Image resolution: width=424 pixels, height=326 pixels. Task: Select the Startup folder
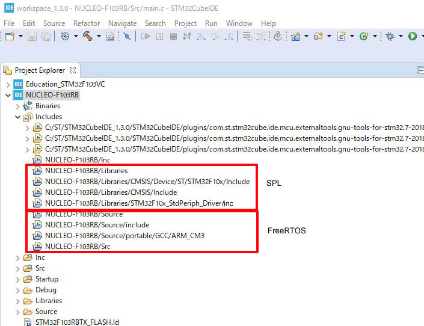pos(46,279)
